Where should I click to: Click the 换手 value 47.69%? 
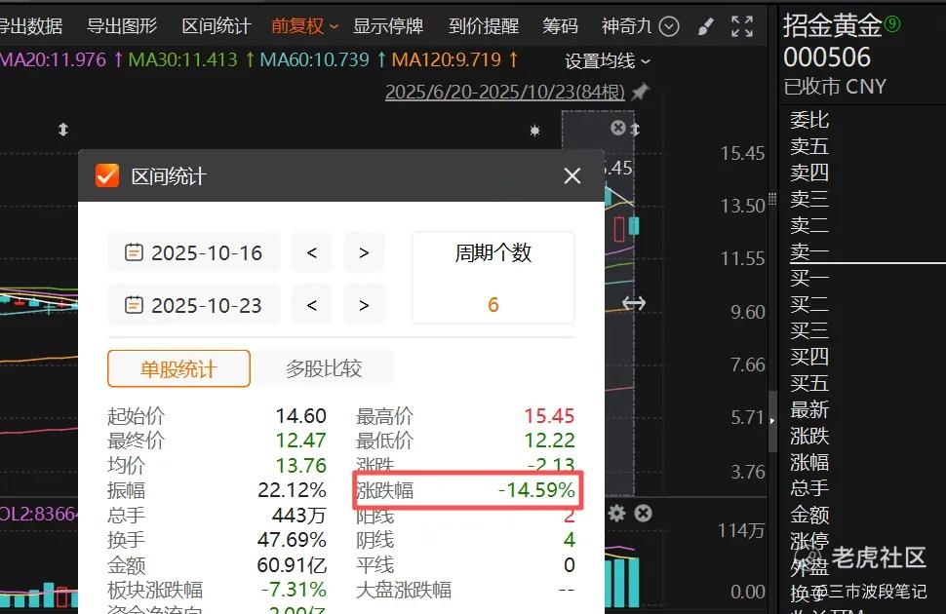pyautogui.click(x=292, y=539)
